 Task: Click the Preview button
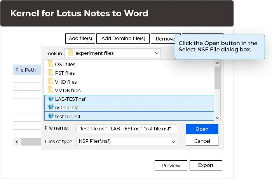pyautogui.click(x=171, y=165)
